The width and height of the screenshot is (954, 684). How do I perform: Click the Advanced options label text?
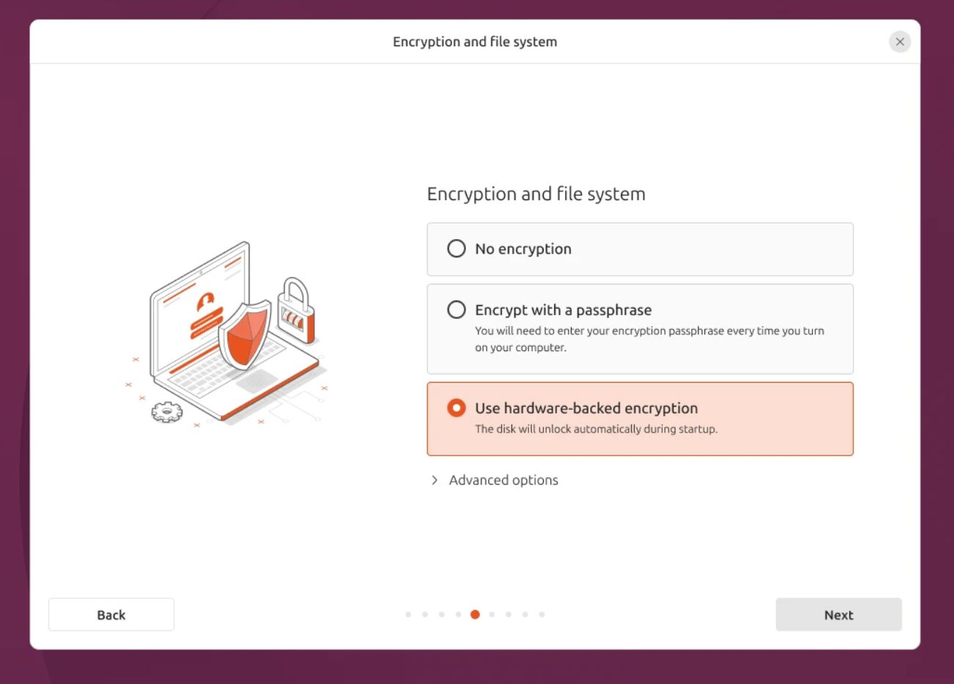pyautogui.click(x=503, y=480)
